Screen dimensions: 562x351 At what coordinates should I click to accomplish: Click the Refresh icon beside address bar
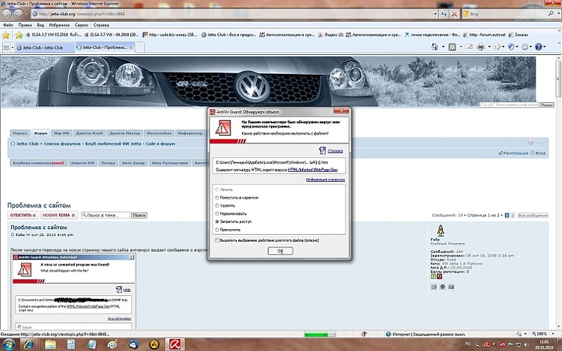tap(444, 14)
